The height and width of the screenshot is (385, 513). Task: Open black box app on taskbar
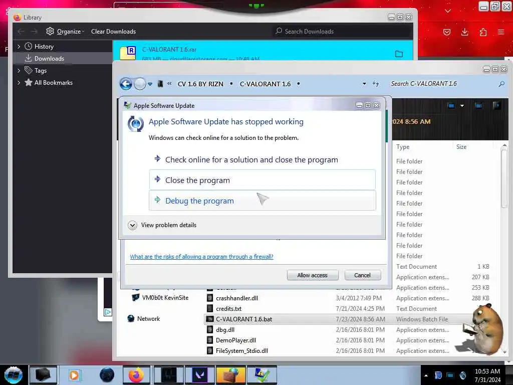[x=43, y=375]
